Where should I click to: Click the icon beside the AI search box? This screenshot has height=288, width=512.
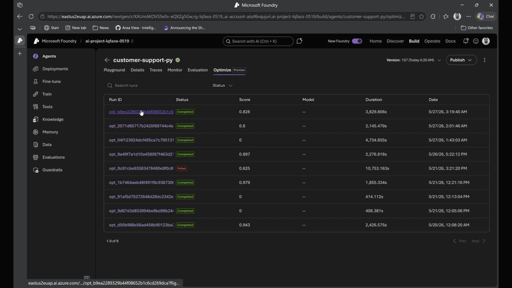coord(299,41)
